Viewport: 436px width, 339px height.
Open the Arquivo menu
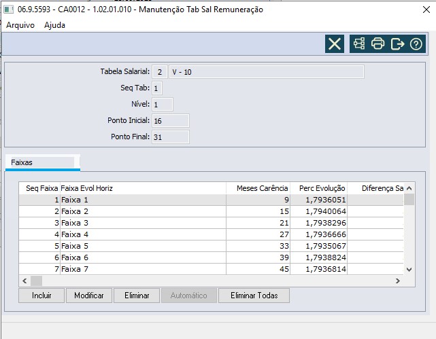click(20, 25)
